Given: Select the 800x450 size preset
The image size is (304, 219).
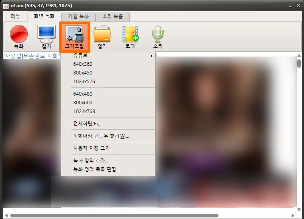Looking at the screenshot, I should click(x=108, y=73).
